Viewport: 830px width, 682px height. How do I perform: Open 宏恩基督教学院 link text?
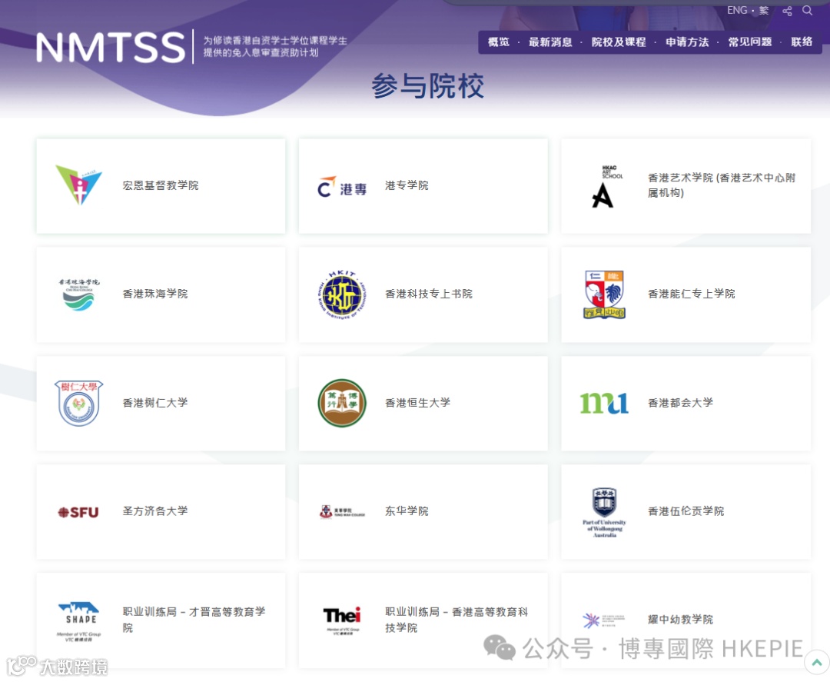click(161, 185)
